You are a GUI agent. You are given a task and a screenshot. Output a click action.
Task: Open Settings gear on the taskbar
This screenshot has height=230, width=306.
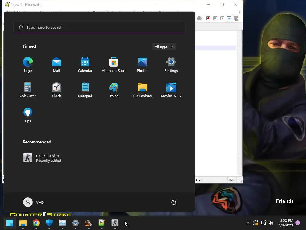point(76,223)
